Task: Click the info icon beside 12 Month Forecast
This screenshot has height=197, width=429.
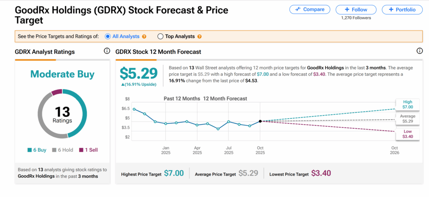Action: coord(420,51)
